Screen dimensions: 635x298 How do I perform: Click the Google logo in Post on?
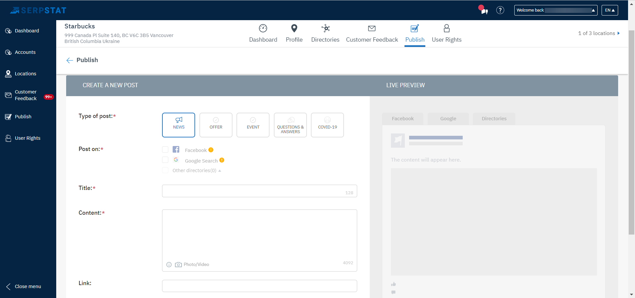click(176, 160)
